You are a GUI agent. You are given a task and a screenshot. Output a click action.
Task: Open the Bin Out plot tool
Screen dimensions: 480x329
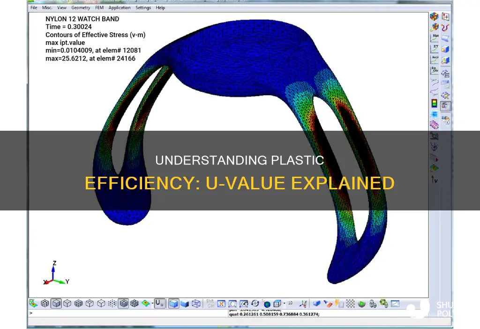click(x=434, y=71)
